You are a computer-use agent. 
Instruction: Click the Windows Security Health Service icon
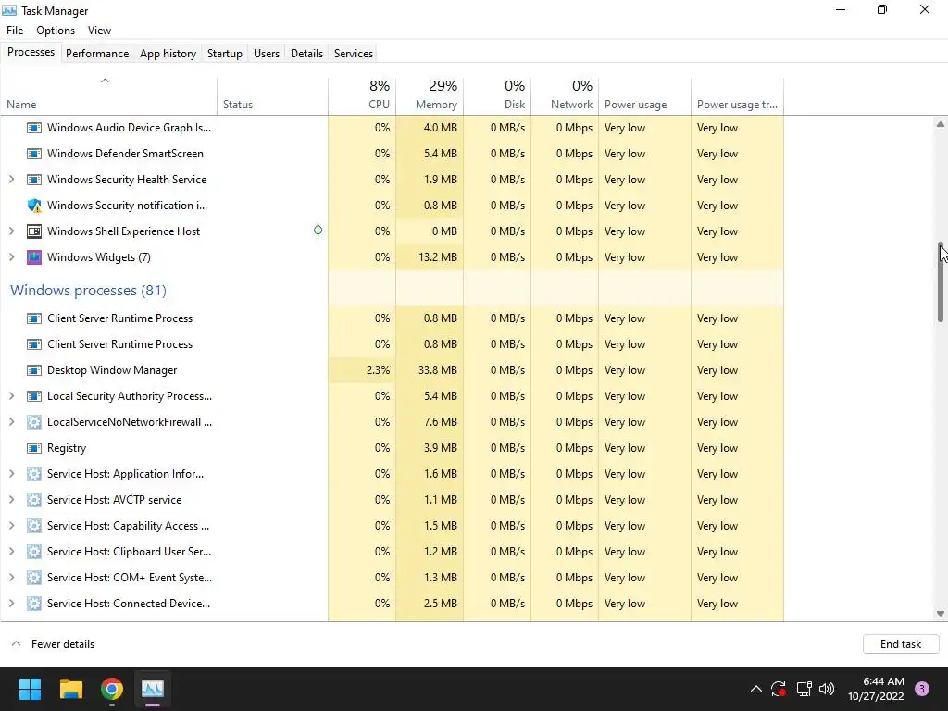(34, 180)
